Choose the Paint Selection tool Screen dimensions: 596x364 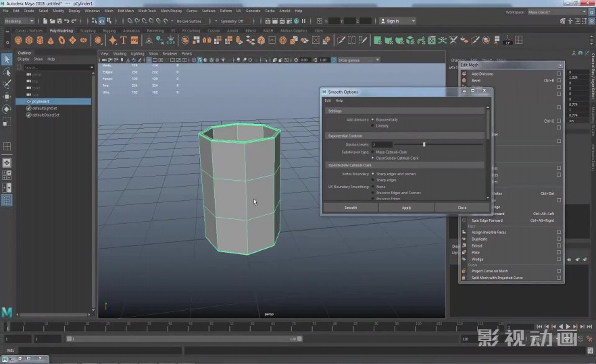pos(7,84)
